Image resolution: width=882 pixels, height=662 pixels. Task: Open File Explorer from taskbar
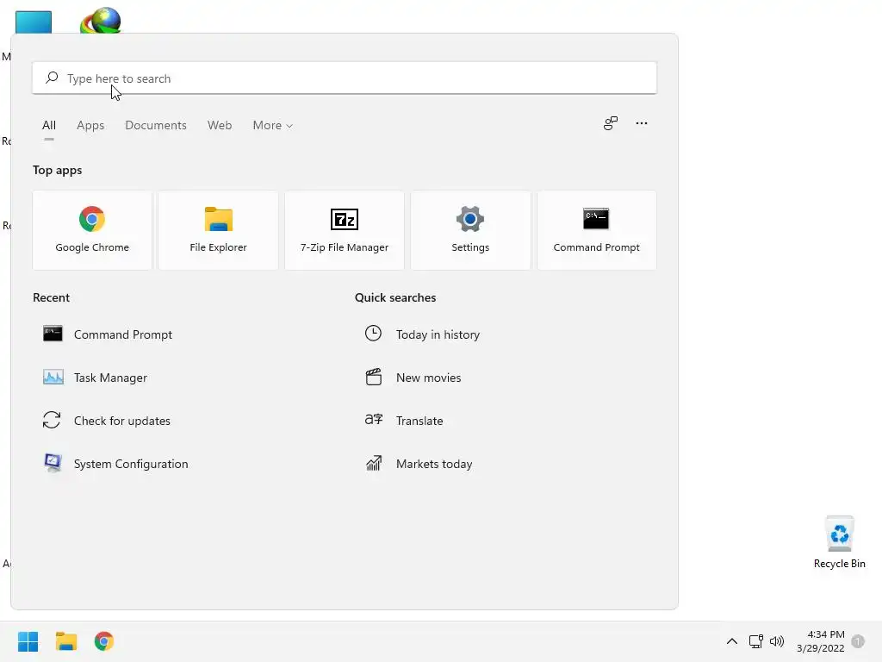tap(65, 641)
